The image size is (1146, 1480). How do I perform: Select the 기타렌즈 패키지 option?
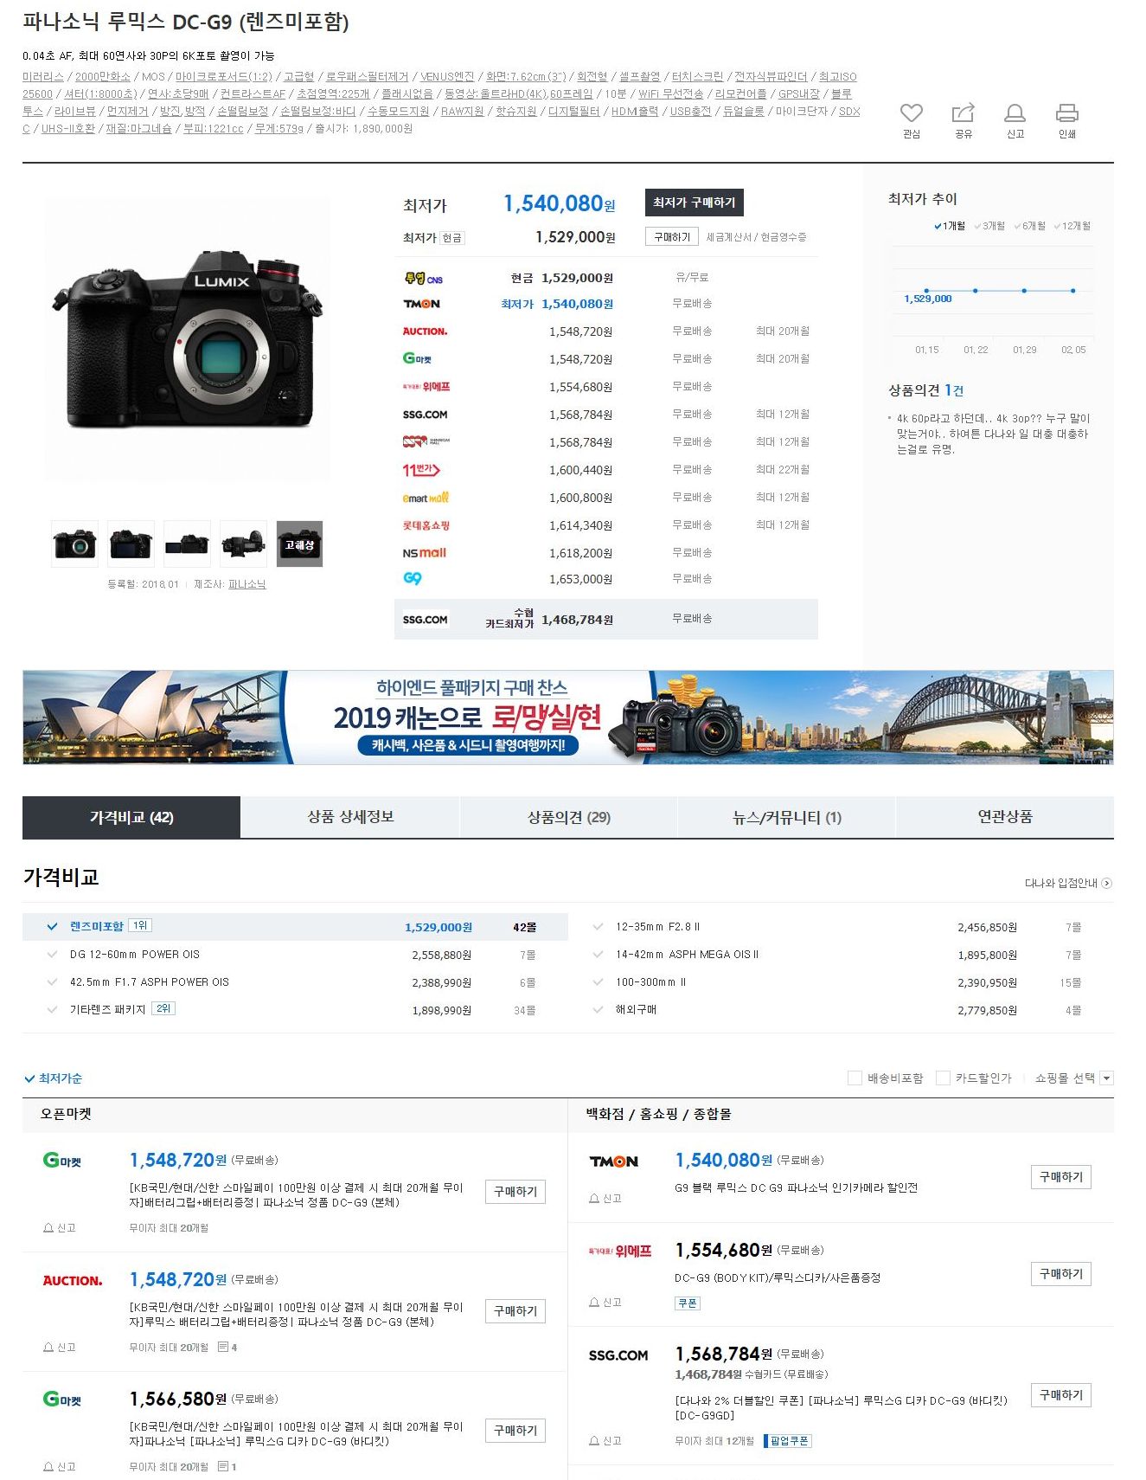(107, 1010)
